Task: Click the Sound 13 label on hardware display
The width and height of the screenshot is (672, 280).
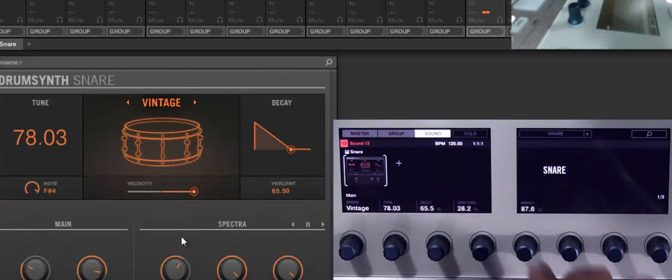Action: [359, 143]
